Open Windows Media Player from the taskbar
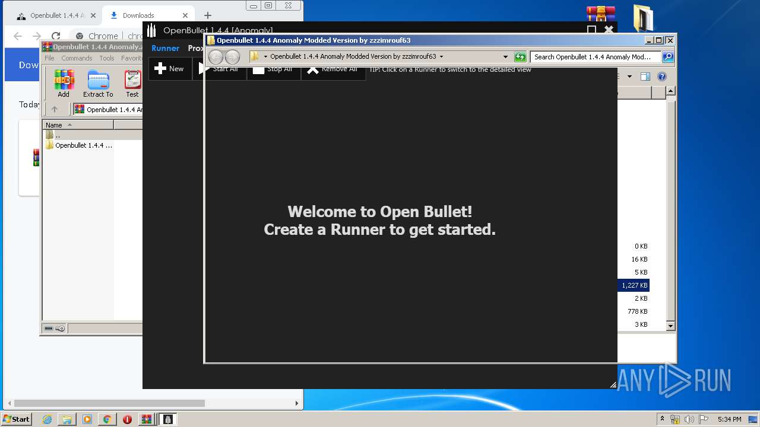The width and height of the screenshot is (760, 427). coord(87,419)
